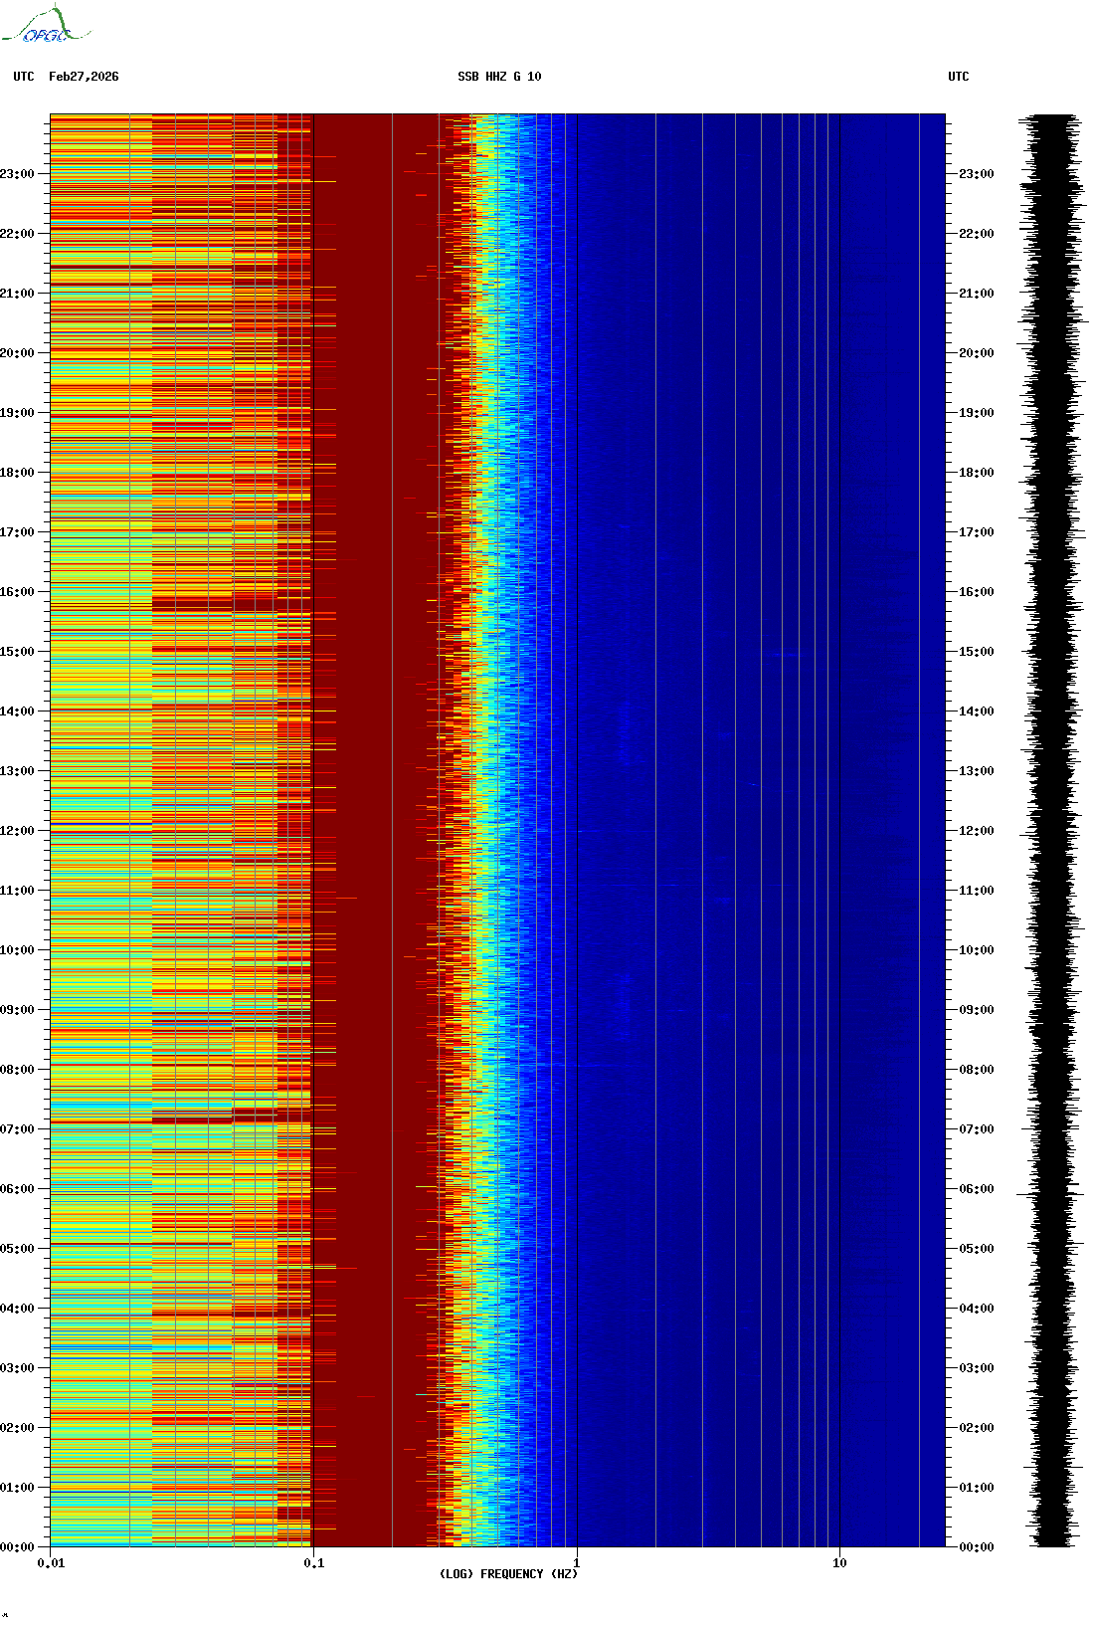This screenshot has width=1096, height=1626.
Task: Click the 01:00 marker on right time axis
Action: 976,1488
